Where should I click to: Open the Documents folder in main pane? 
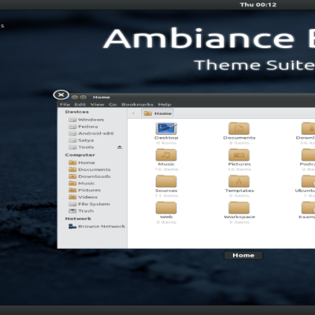[x=239, y=128]
